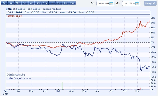This screenshot has width=158, height=96.
Task: Click the Мин: -23.50 minimum value
Action: coord(49,12)
